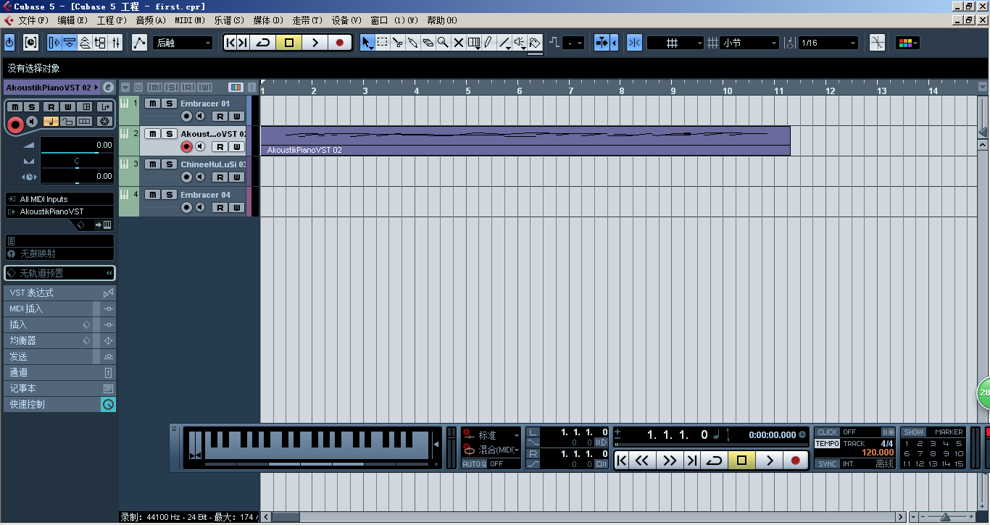990x525 pixels.
Task: Select the Range Selection tool
Action: pos(383,43)
